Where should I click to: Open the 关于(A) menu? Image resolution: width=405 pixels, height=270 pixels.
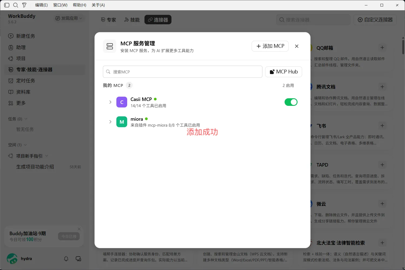98,5
